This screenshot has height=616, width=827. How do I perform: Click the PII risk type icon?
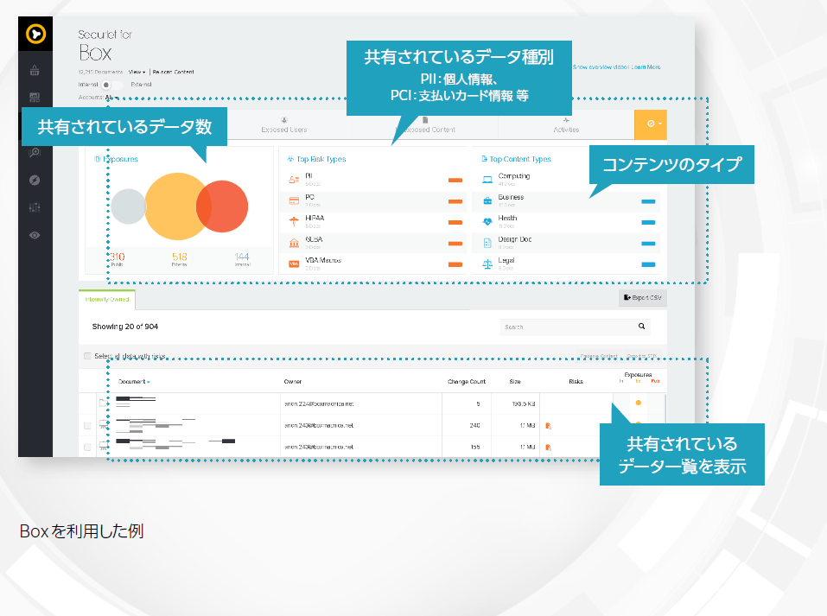coord(294,180)
